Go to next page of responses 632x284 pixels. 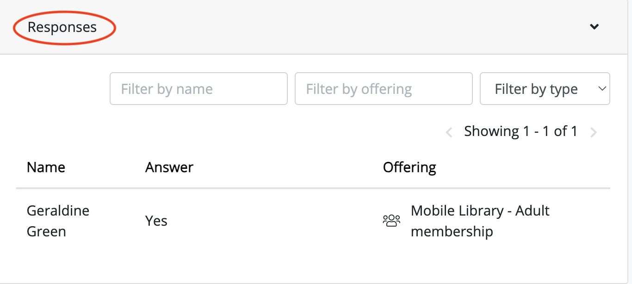click(594, 133)
